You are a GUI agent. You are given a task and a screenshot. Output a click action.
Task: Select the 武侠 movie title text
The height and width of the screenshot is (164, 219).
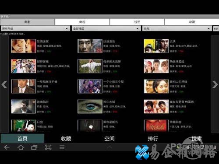(x=173, y=41)
